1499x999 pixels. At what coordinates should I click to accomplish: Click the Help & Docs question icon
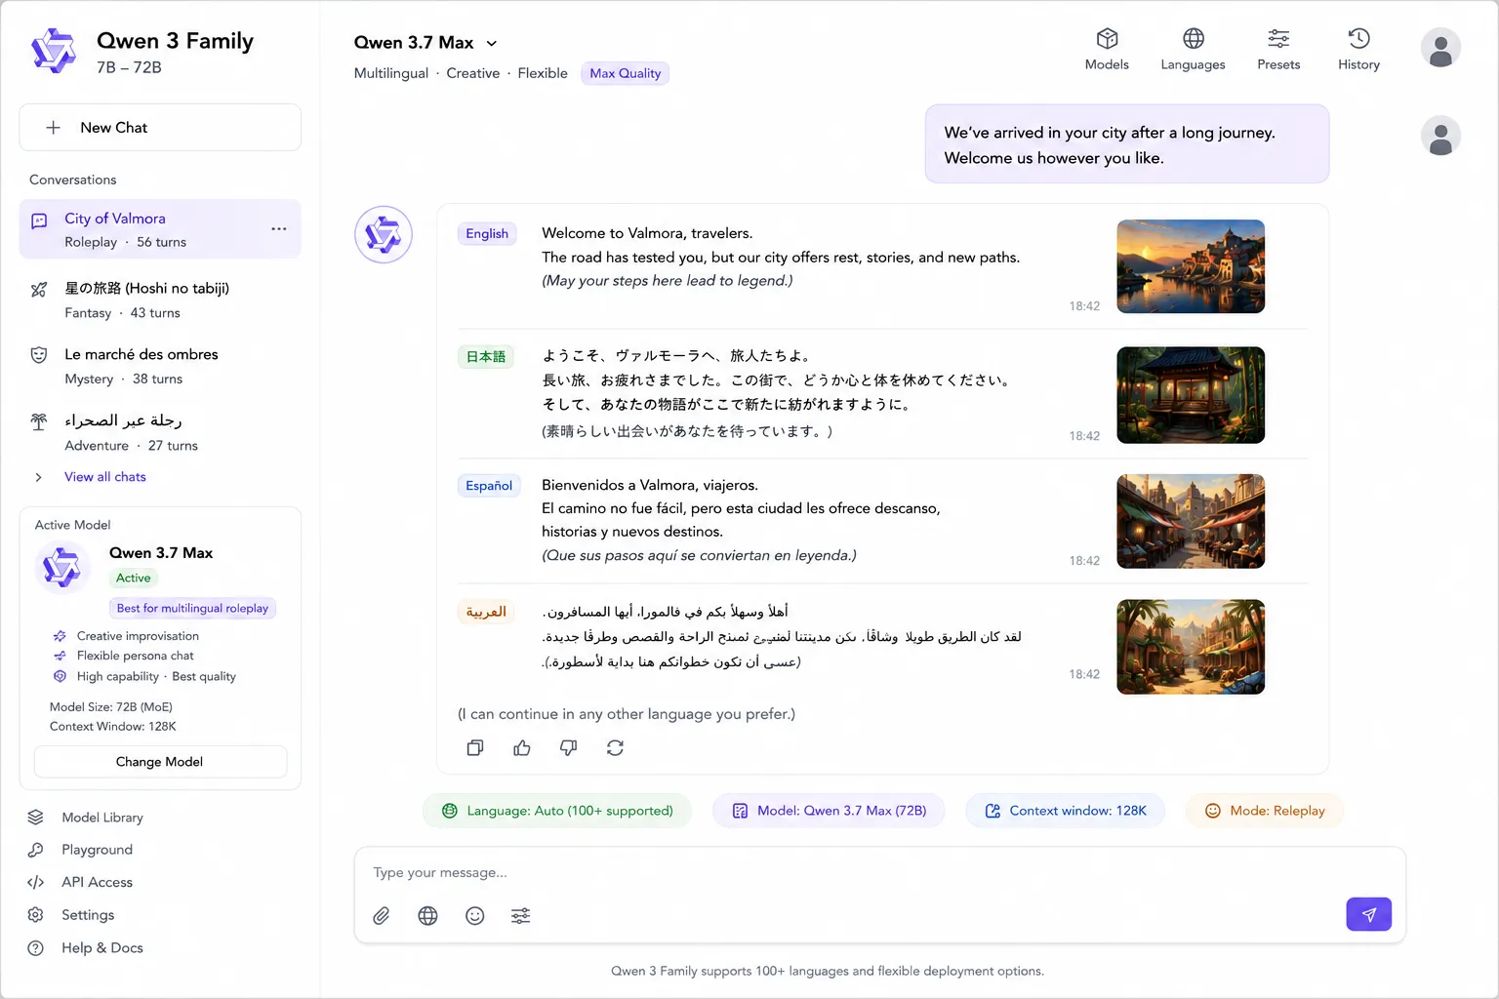click(x=36, y=948)
